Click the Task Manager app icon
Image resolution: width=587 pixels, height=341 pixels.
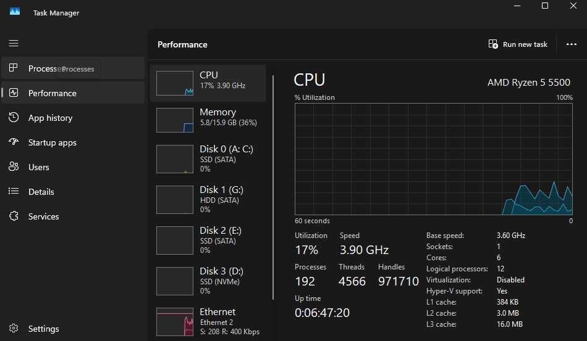[15, 12]
